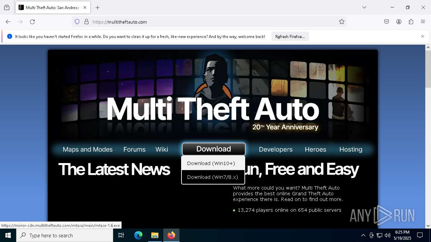This screenshot has width=431, height=242.
Task: Open Maps and Modes page
Action: tap(88, 149)
